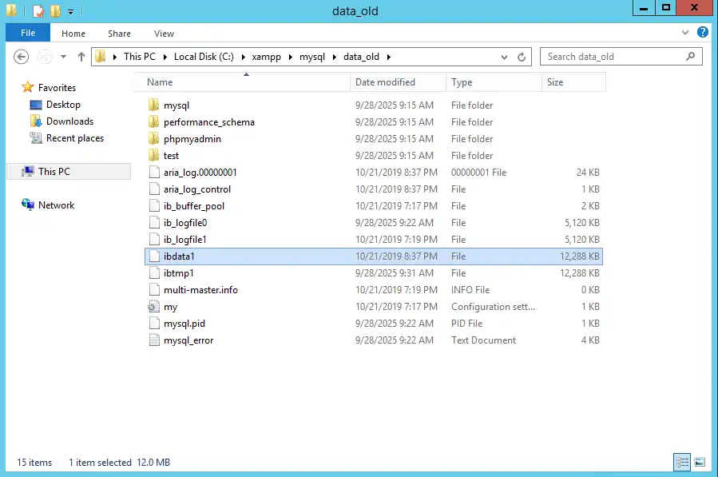This screenshot has height=477, width=718.
Task: Open recent locations dropdown beside forward button
Action: click(x=62, y=57)
